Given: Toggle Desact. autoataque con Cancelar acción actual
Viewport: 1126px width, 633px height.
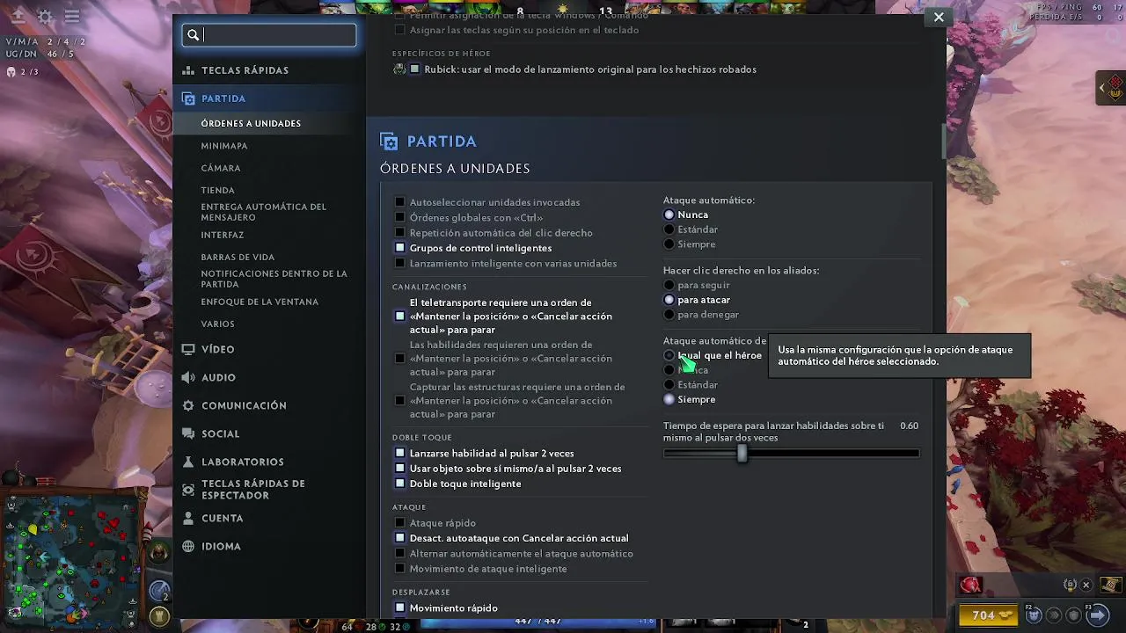Looking at the screenshot, I should (x=399, y=538).
